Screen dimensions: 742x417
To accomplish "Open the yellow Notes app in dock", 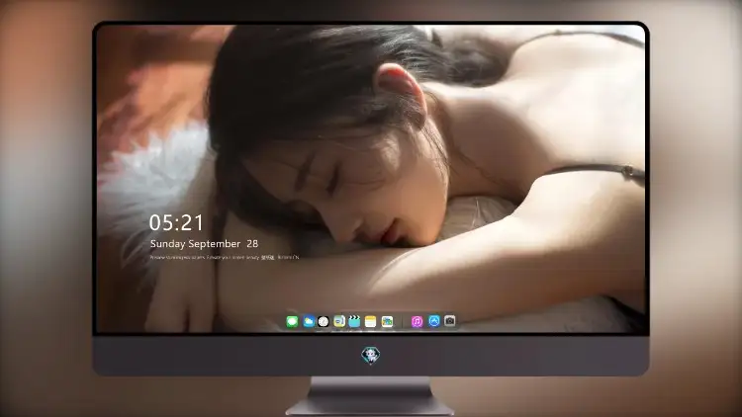I will pyautogui.click(x=371, y=321).
